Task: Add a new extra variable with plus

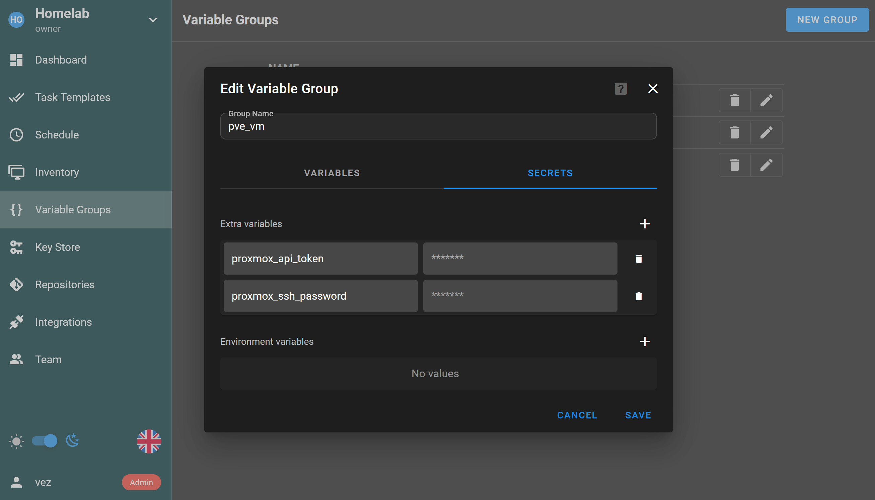Action: point(645,223)
